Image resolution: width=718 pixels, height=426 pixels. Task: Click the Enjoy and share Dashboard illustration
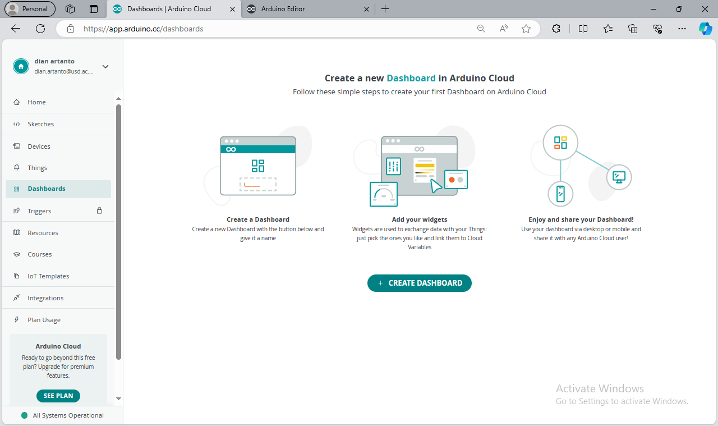[x=581, y=166]
